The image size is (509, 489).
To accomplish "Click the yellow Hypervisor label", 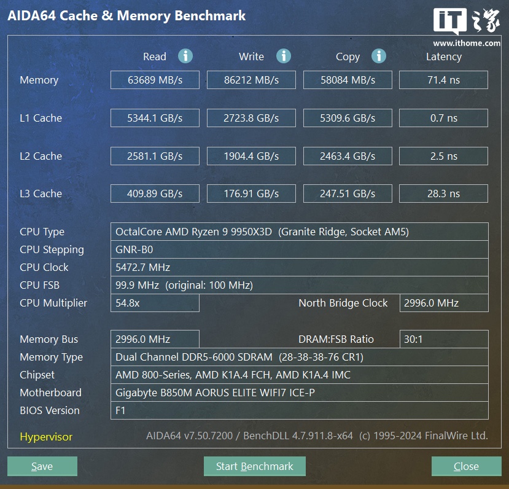I will point(46,437).
